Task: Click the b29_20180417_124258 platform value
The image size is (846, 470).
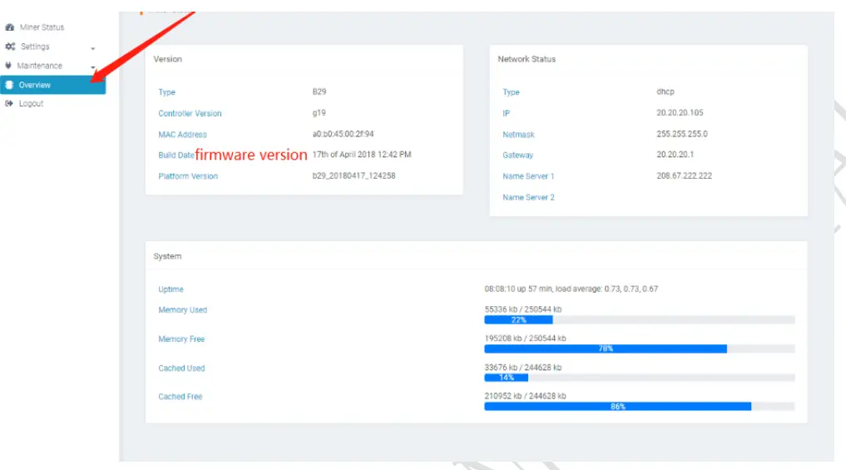Action: pyautogui.click(x=354, y=176)
